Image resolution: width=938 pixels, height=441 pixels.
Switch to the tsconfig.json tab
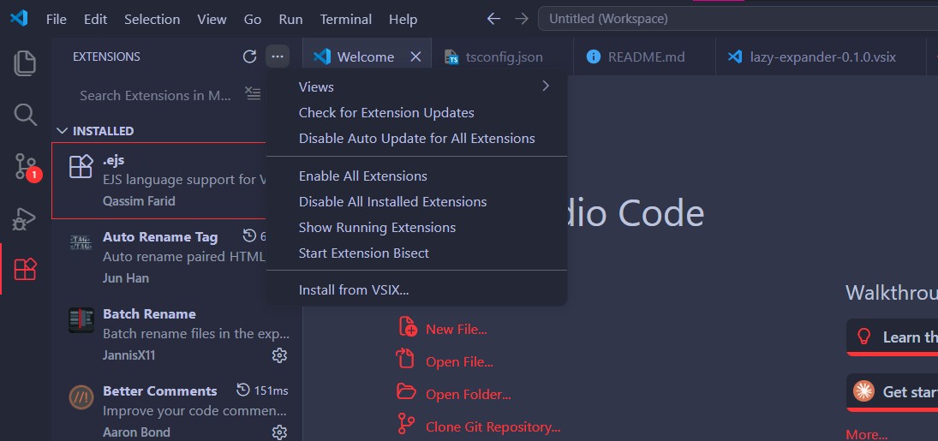pyautogui.click(x=503, y=57)
